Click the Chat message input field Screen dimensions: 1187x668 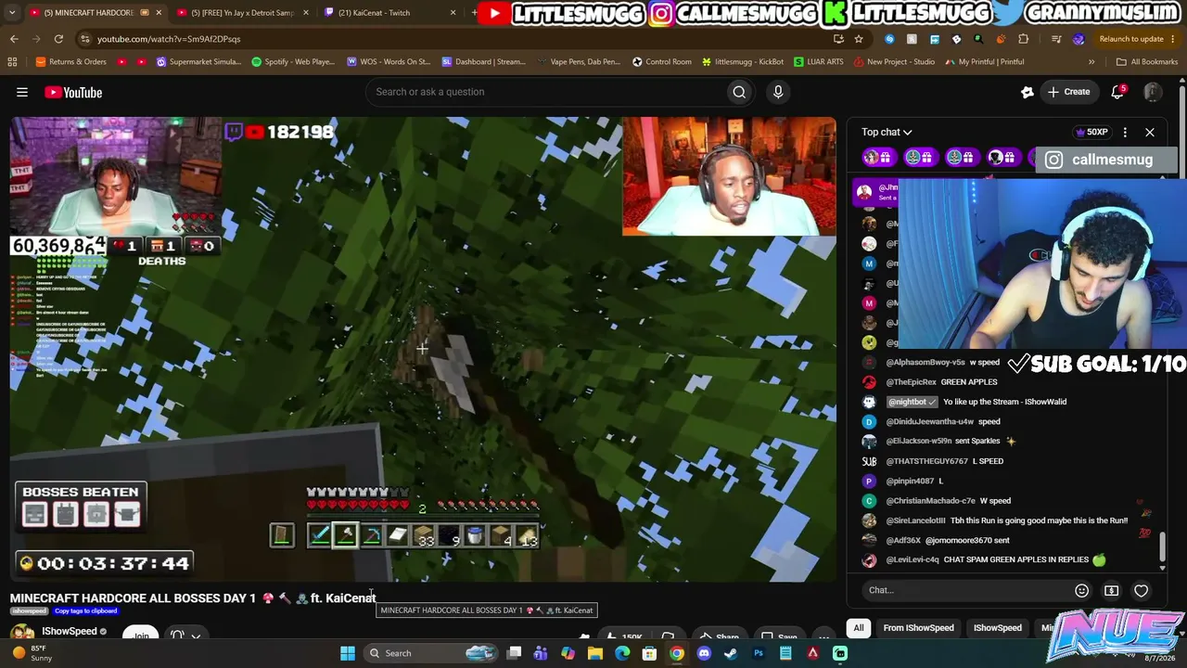(964, 590)
